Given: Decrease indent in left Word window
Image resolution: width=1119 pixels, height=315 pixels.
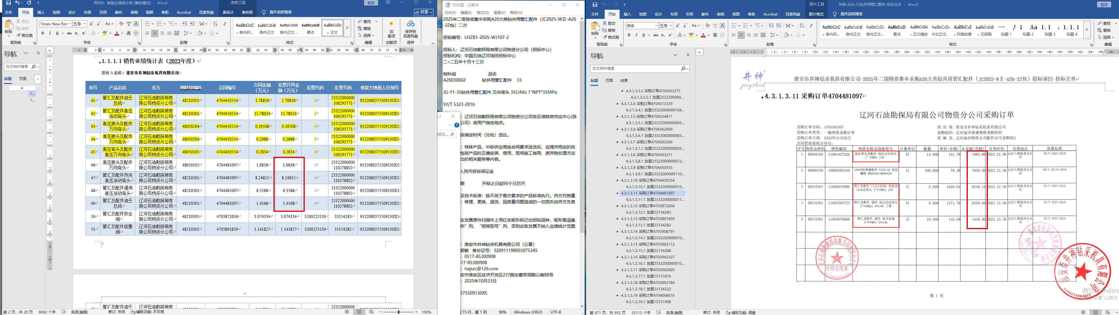Looking at the screenshot, I should click(x=185, y=24).
